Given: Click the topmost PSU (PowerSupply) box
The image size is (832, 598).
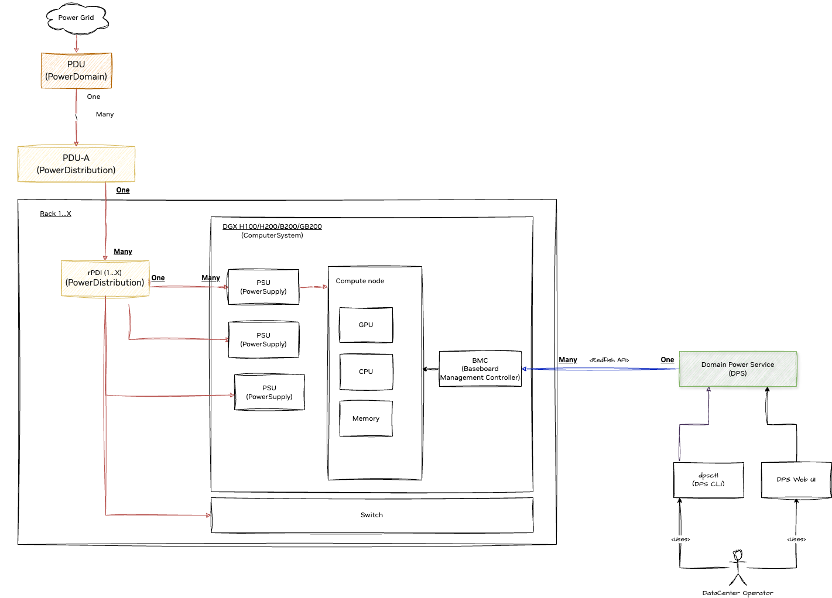Looking at the screenshot, I should pyautogui.click(x=263, y=287).
